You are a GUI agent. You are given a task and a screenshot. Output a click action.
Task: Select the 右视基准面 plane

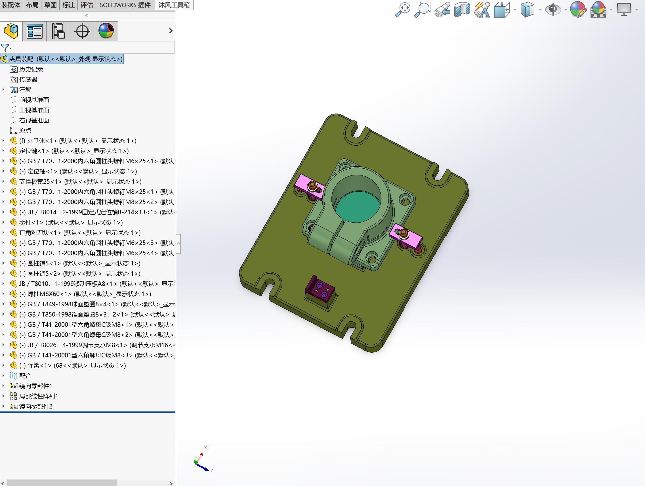pyautogui.click(x=30, y=120)
